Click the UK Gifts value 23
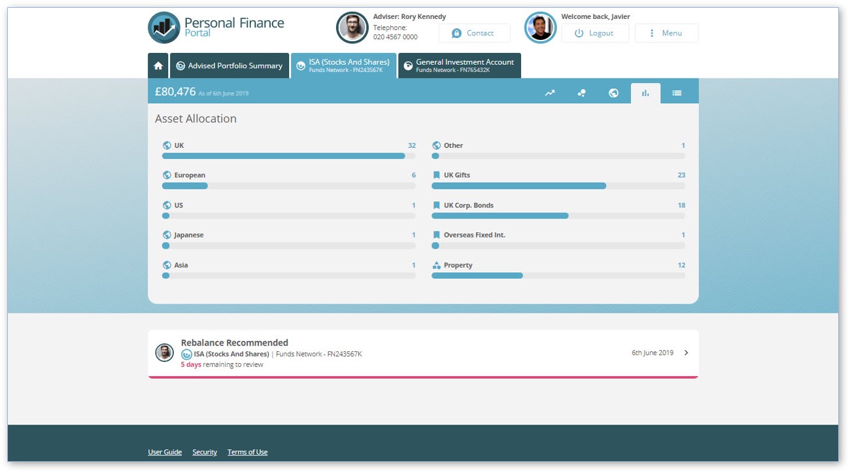This screenshot has width=850, height=473. 681,175
